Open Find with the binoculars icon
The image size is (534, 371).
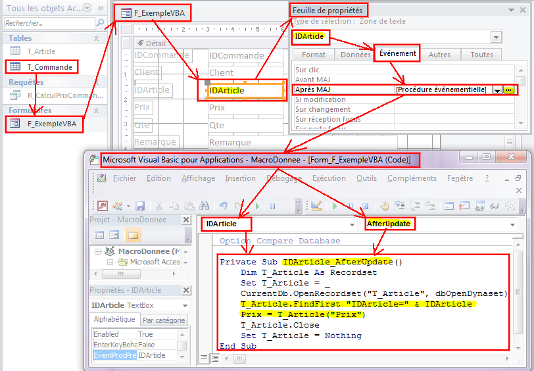click(204, 206)
